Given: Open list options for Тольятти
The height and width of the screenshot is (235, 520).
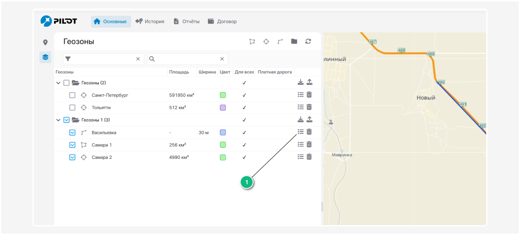Looking at the screenshot, I should (x=301, y=107).
